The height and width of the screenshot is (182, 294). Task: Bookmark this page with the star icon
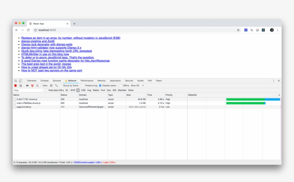point(238,30)
